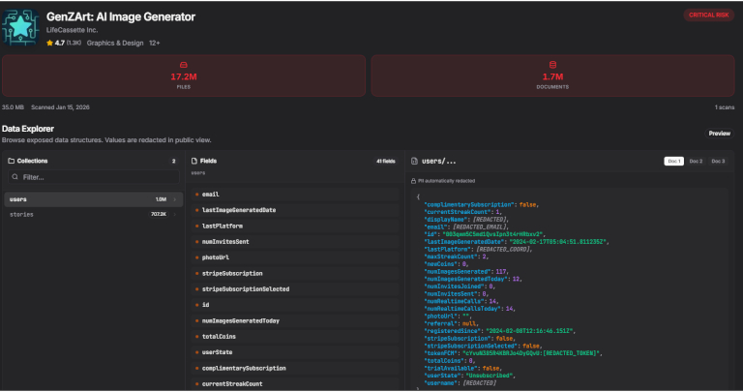Open the LifeCassette Inc. developer link
Image resolution: width=743 pixels, height=392 pixels.
pyautogui.click(x=72, y=30)
